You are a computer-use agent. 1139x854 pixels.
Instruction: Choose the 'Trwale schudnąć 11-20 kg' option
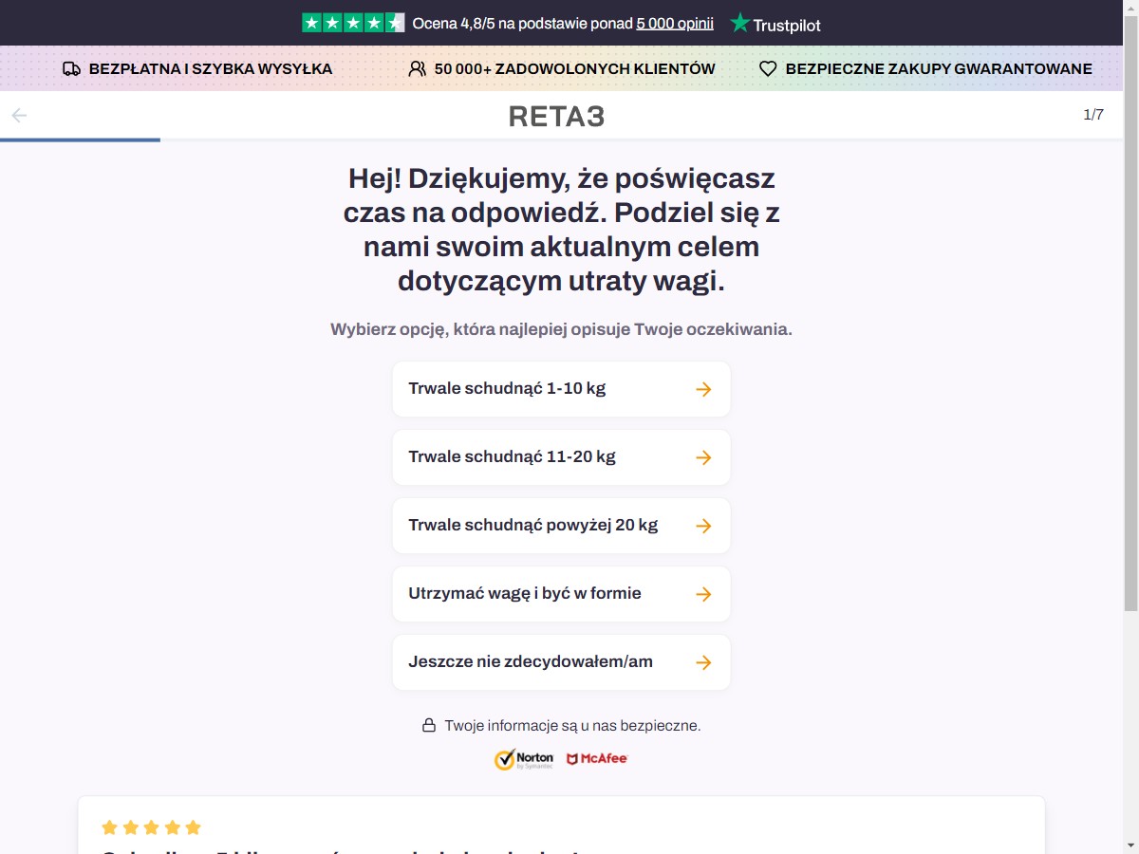[x=561, y=457]
